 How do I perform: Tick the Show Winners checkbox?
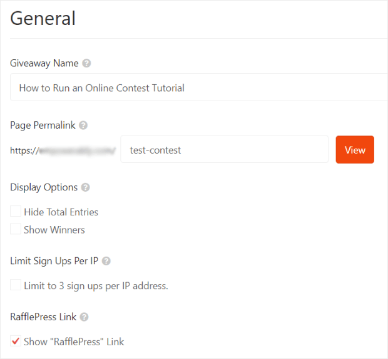pos(16,229)
